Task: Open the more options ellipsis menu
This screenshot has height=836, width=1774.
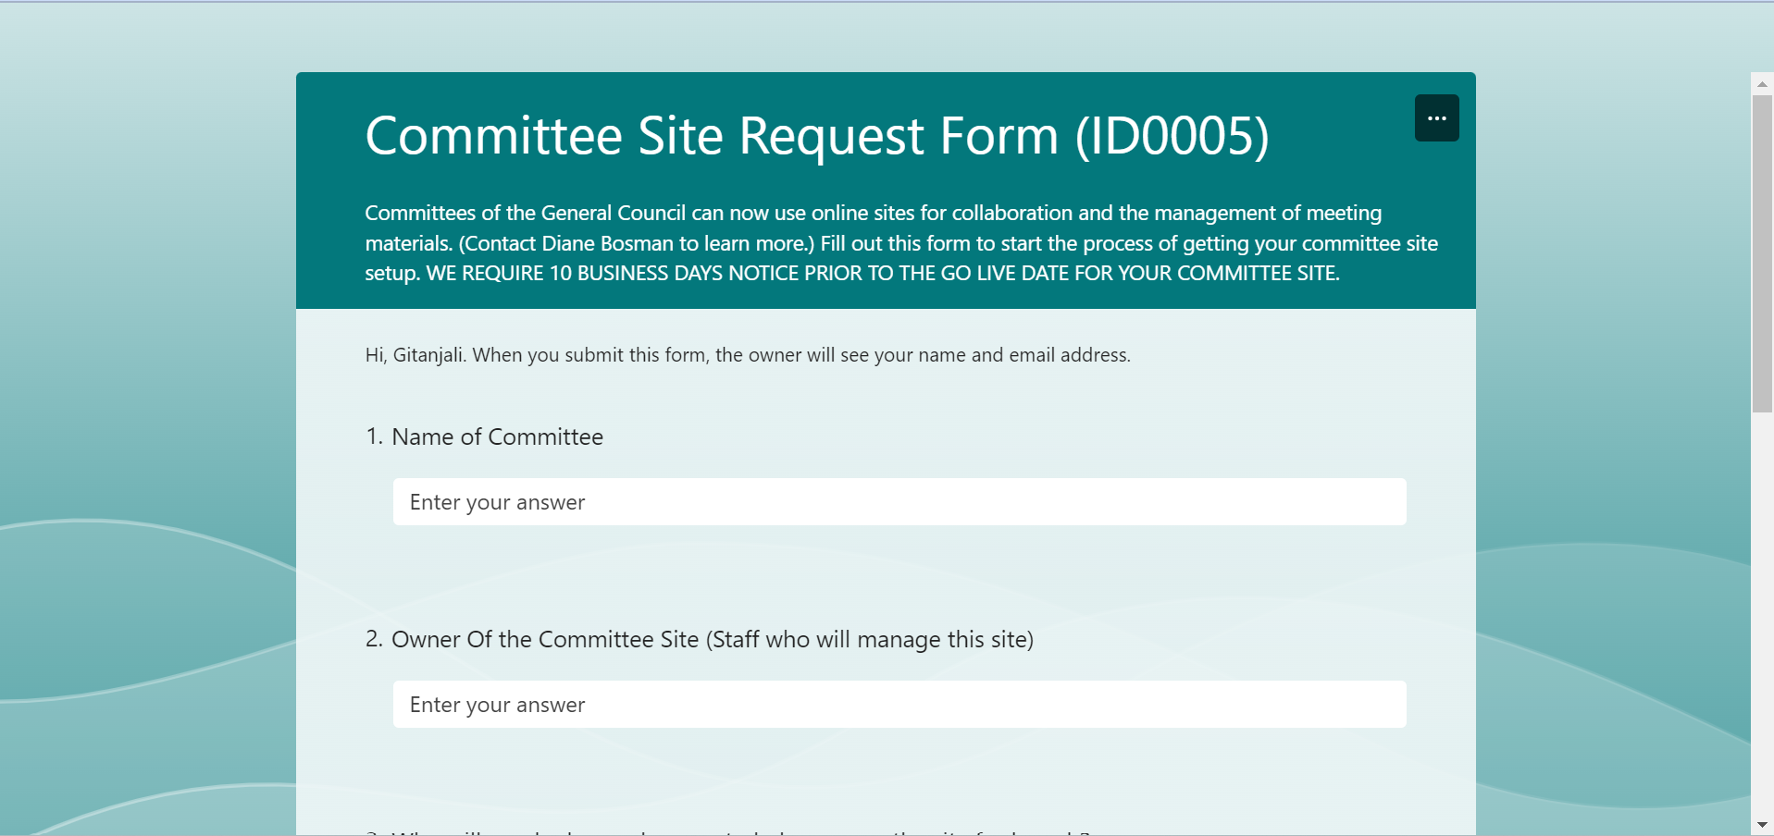Action: [x=1436, y=118]
